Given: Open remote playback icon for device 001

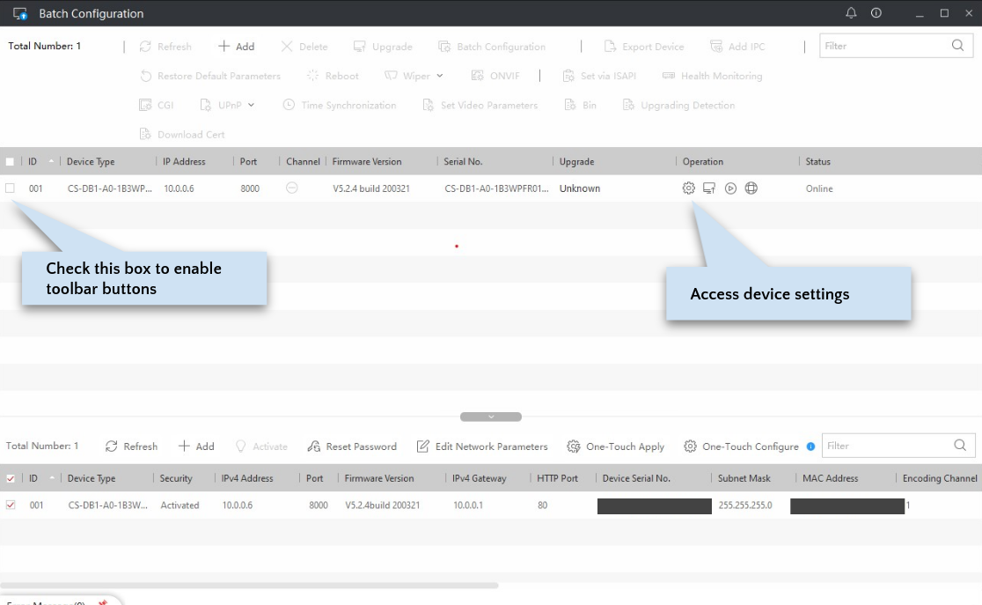Looking at the screenshot, I should click(730, 188).
